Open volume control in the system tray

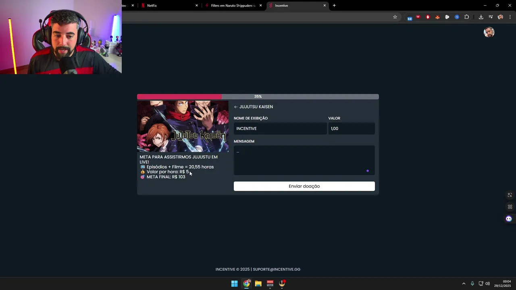[487, 284]
